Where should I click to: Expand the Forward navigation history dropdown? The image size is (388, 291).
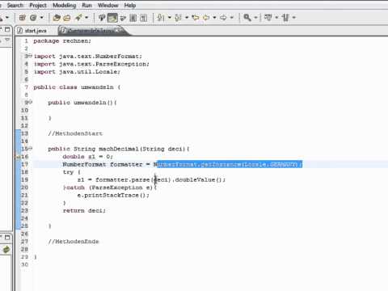231,18
